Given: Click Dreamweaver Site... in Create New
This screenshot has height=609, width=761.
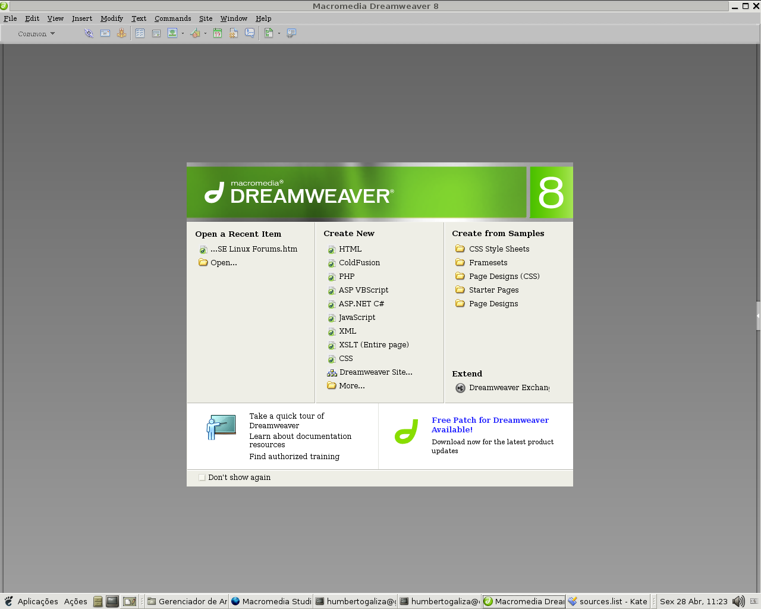Looking at the screenshot, I should point(370,372).
